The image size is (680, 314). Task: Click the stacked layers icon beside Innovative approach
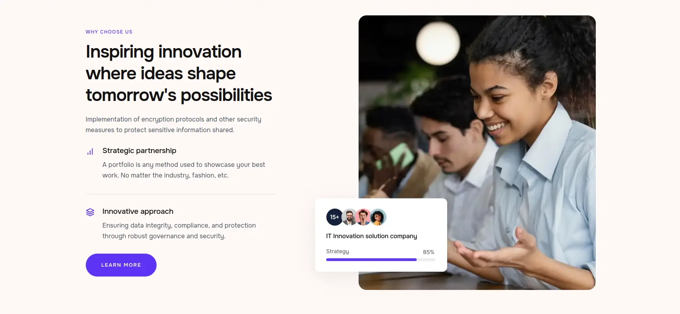tap(90, 212)
